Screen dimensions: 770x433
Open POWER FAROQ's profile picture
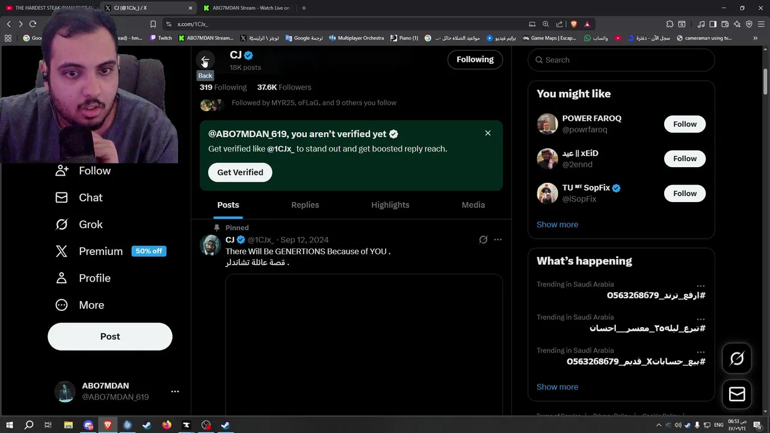click(547, 124)
